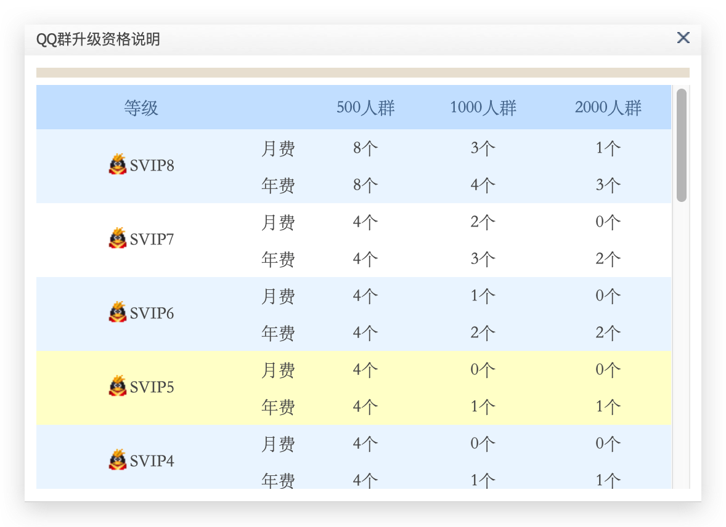
Task: Click 月费 in the SVIP8 row
Action: 279,148
